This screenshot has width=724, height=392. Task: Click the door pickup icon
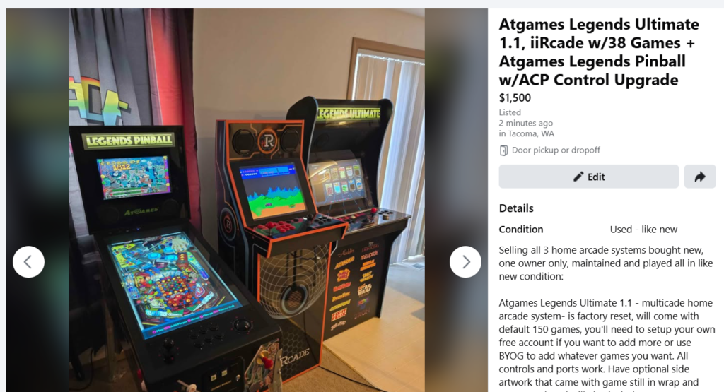[503, 150]
